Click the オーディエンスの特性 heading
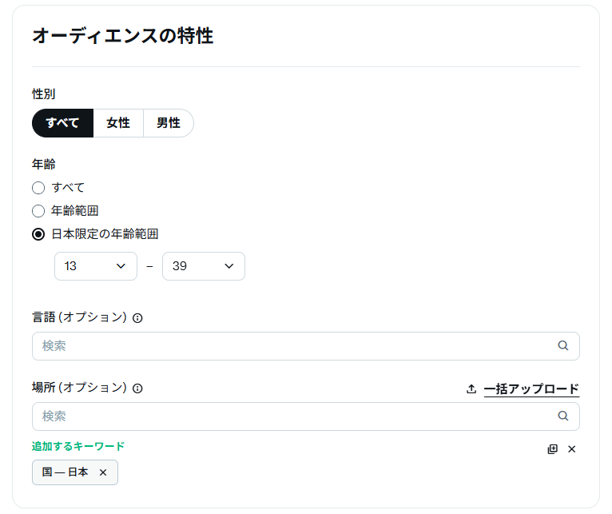Viewport: 612px width, 514px height. pyautogui.click(x=122, y=36)
